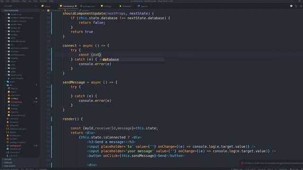Screen dimensions: 303x170
Task: Click the config.js file icon in Explorer
Action: (9, 99)
